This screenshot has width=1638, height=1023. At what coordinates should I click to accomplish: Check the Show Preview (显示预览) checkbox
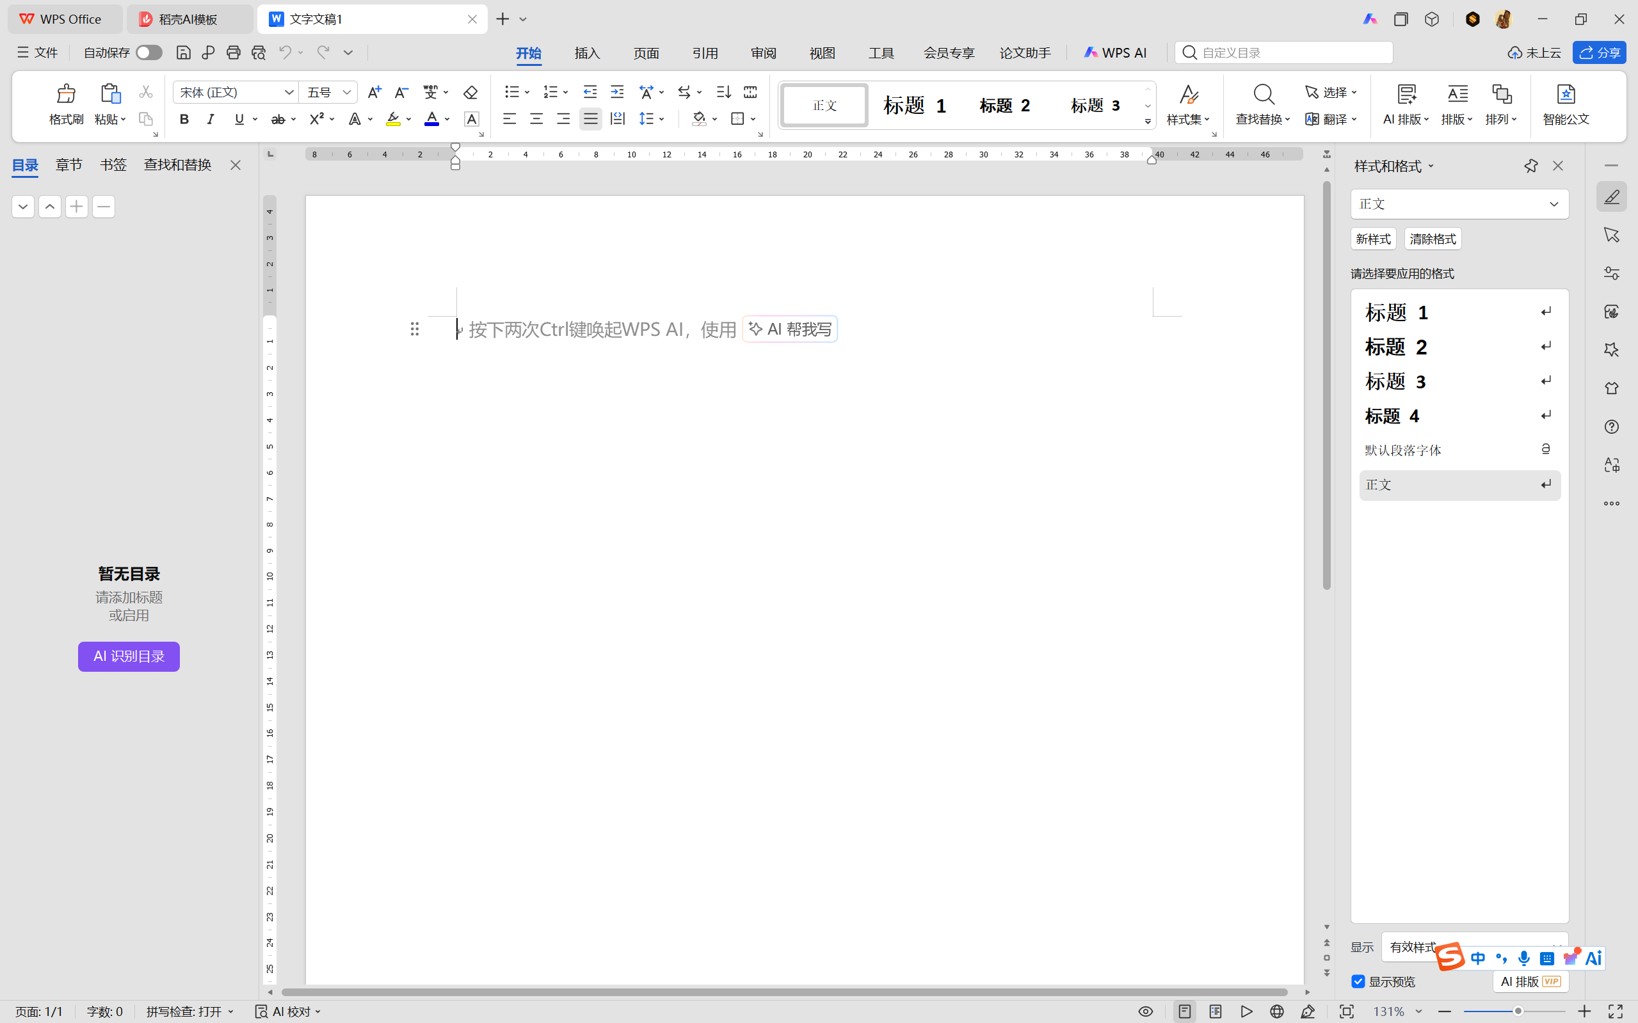coord(1358,981)
